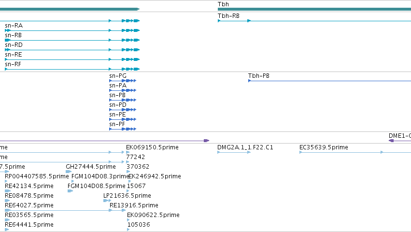Screen dimensions: 411x232
Task: Click the FGM104D08.3prime EST label
Action: pyautogui.click(x=100, y=176)
